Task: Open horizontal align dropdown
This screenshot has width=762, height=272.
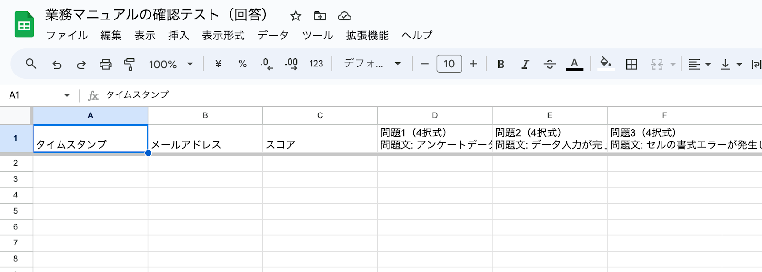Action: pyautogui.click(x=700, y=64)
